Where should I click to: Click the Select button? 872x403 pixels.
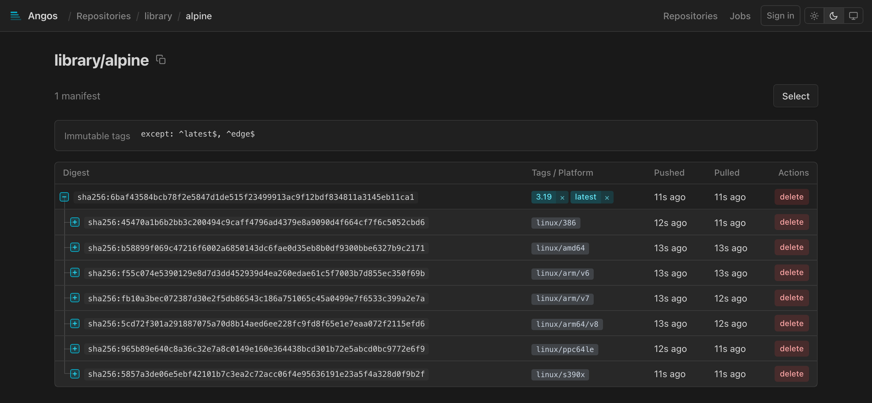click(x=795, y=96)
